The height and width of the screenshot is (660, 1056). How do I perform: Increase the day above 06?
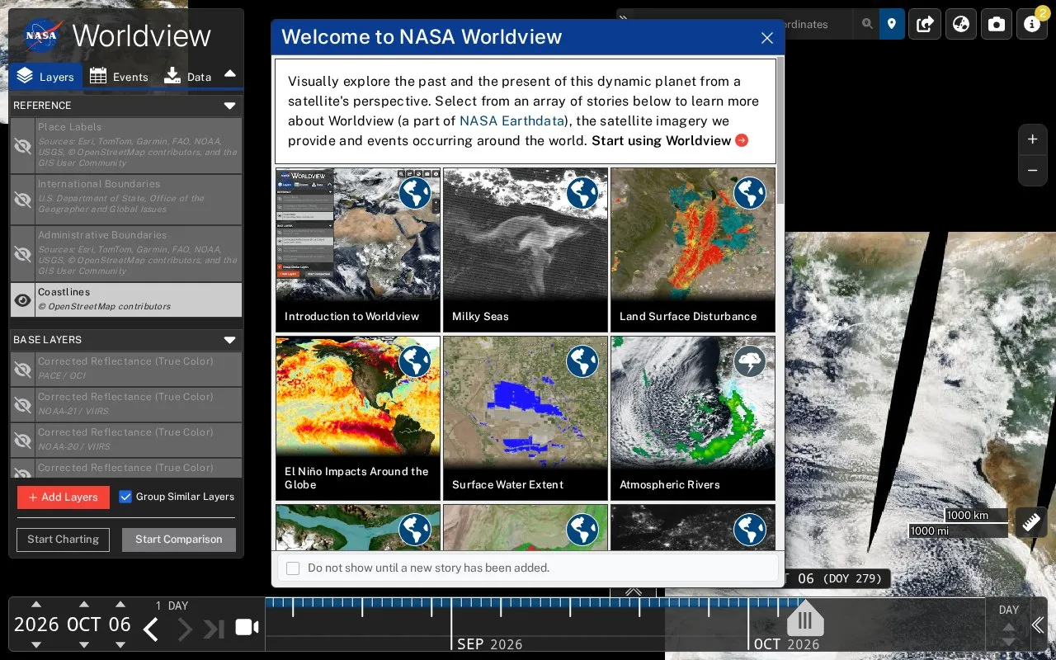pos(120,605)
